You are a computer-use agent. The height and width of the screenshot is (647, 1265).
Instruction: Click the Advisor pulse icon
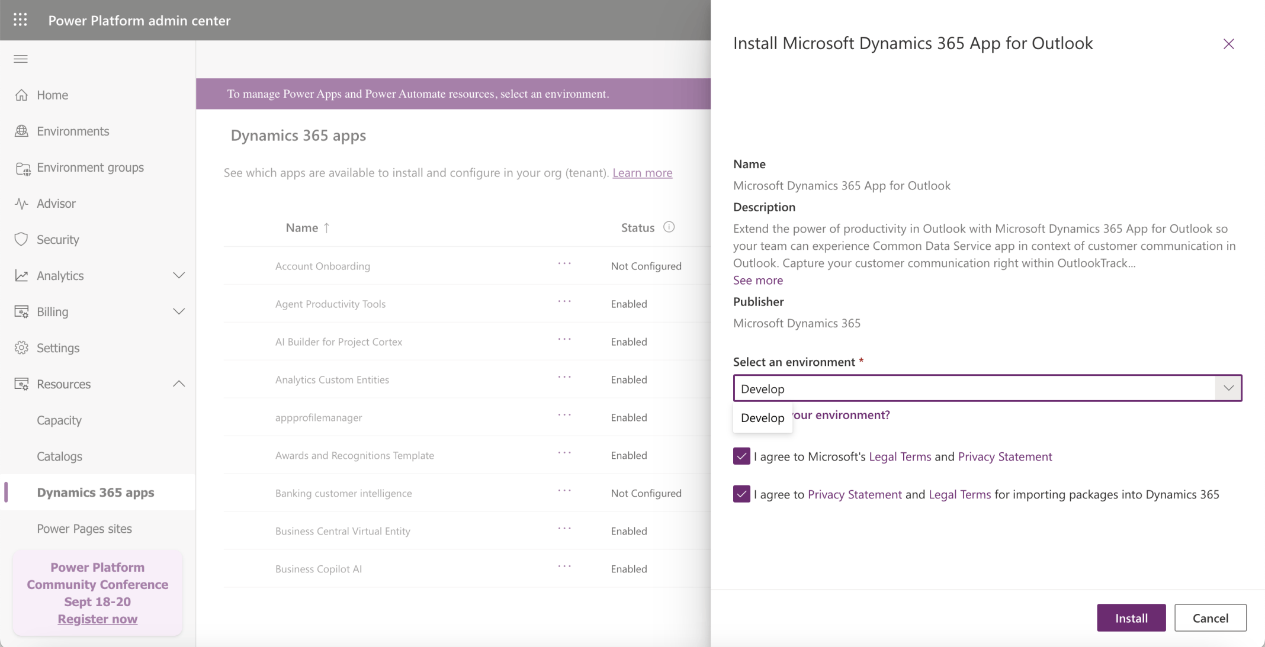click(21, 204)
